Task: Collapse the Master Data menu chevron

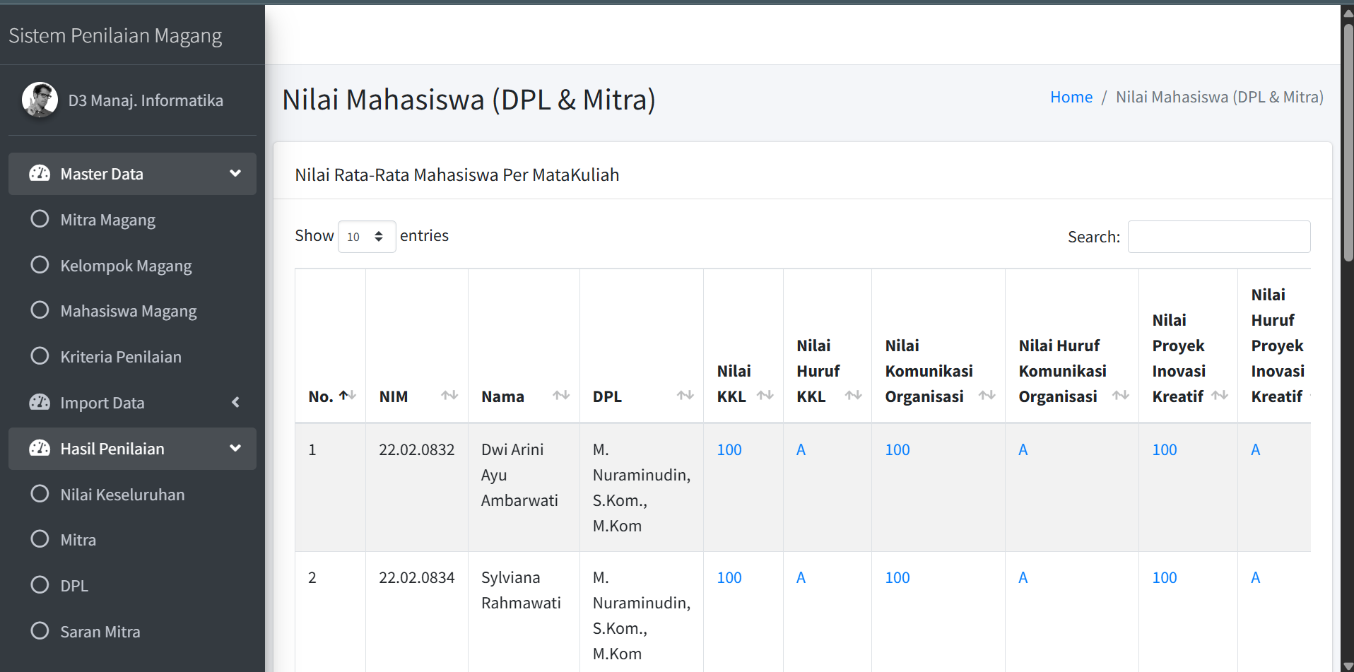Action: pos(235,173)
